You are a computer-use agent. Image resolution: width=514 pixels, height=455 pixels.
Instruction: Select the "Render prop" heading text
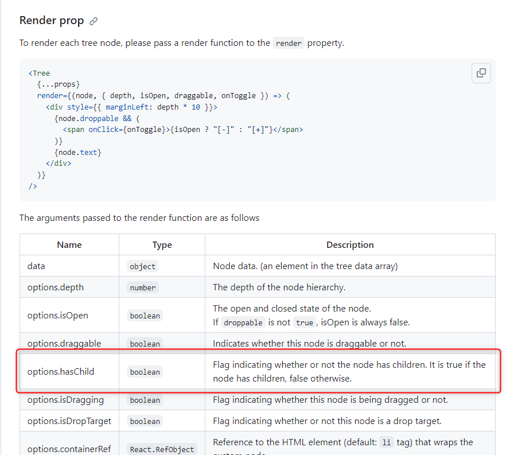coord(52,21)
